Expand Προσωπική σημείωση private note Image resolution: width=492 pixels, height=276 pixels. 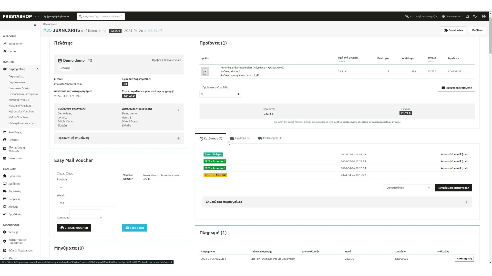coord(178,138)
